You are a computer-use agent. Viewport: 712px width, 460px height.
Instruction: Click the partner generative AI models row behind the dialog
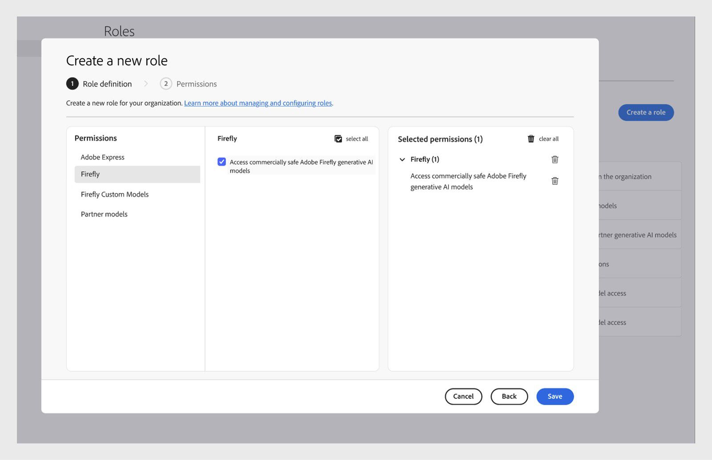click(636, 235)
